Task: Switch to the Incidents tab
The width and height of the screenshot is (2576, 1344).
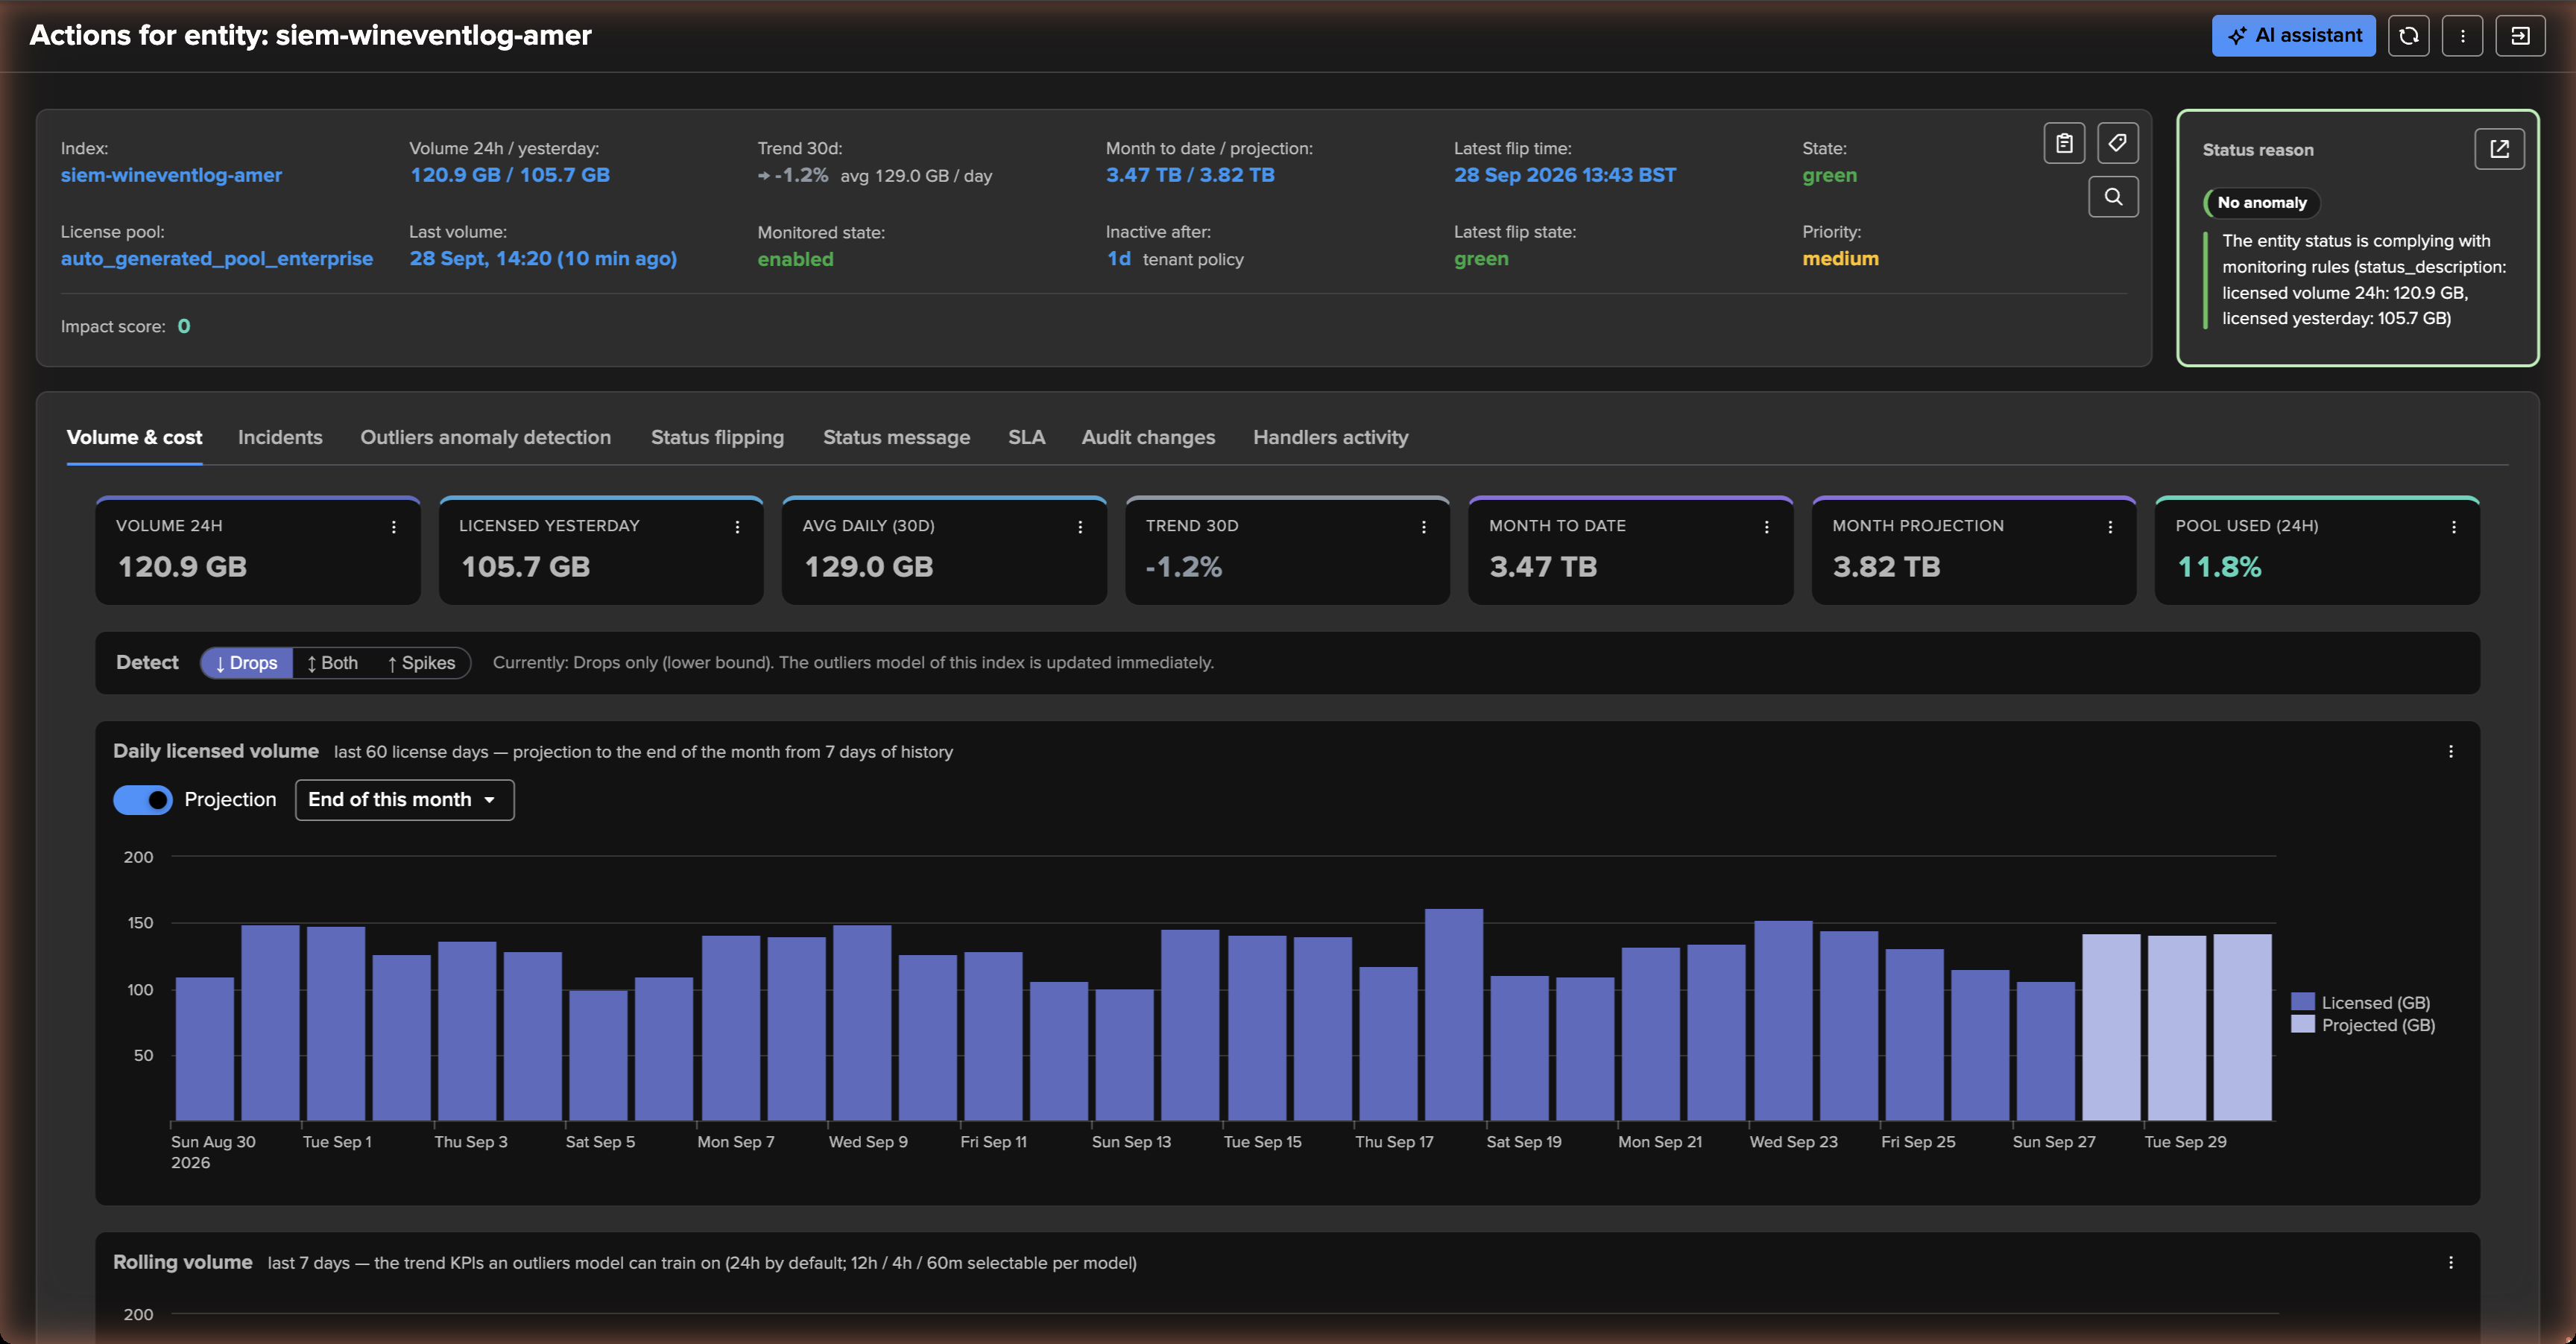Action: [x=280, y=437]
